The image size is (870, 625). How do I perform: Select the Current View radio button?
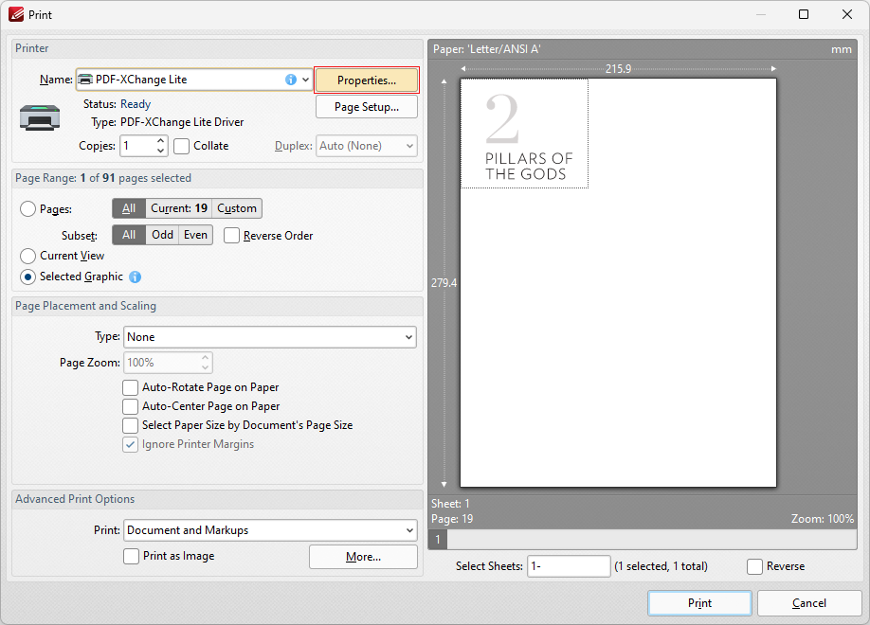pyautogui.click(x=27, y=256)
